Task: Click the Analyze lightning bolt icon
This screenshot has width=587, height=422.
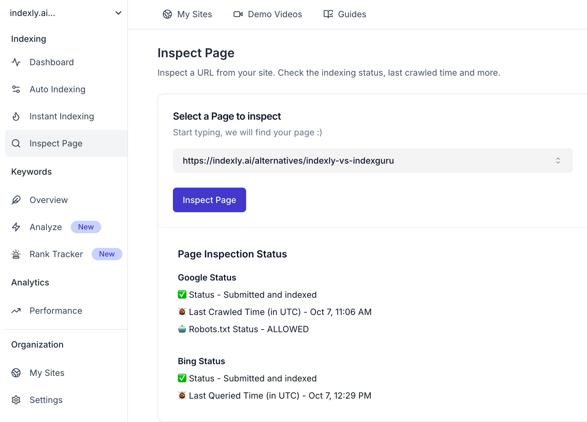Action: (x=16, y=227)
